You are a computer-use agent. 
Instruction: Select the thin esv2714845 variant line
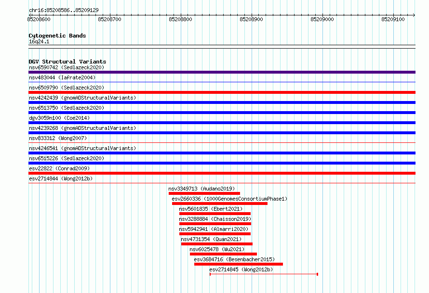pyautogui.click(x=264, y=274)
